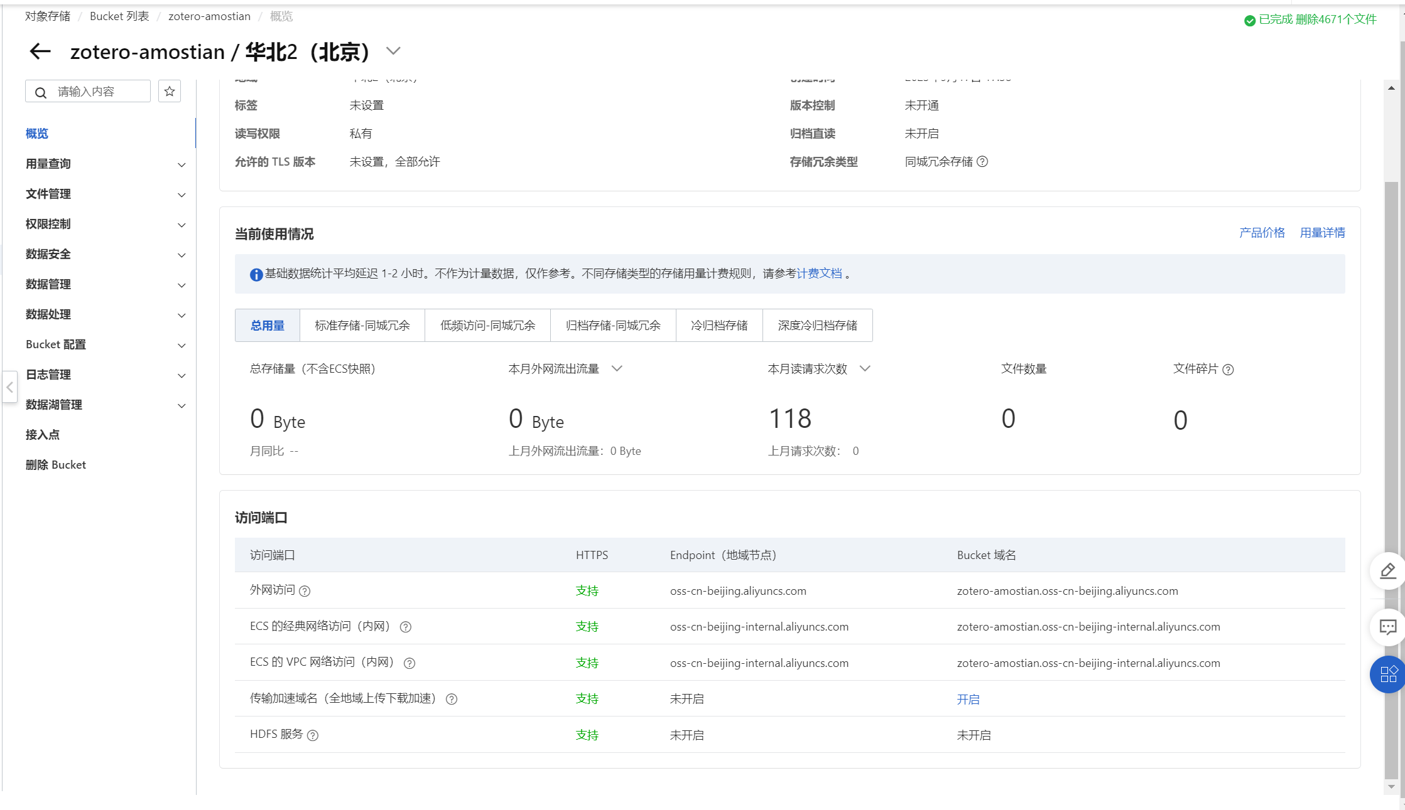The width and height of the screenshot is (1405, 810).
Task: Expand Bucket 配置 sidebar section
Action: 182,346
